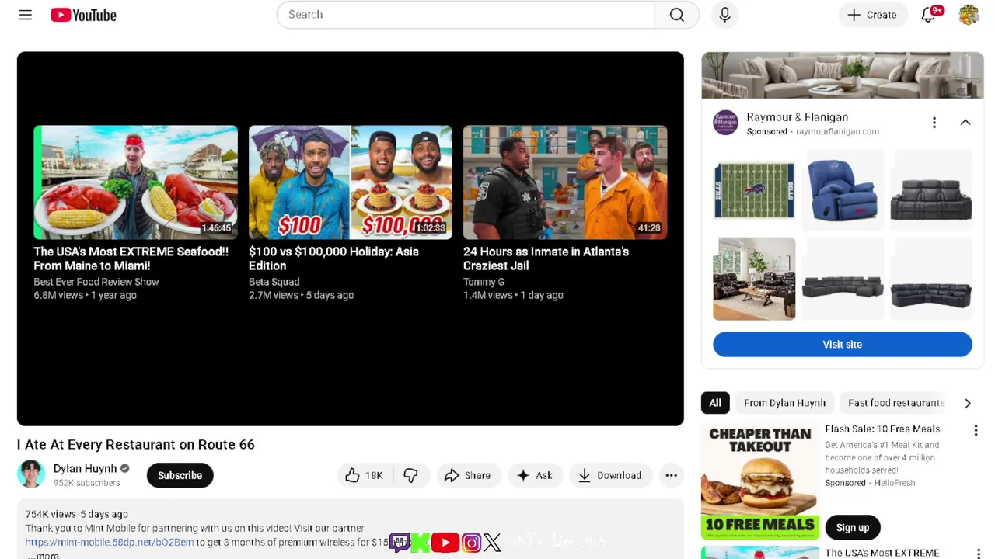
Task: Share the video
Action: (467, 475)
